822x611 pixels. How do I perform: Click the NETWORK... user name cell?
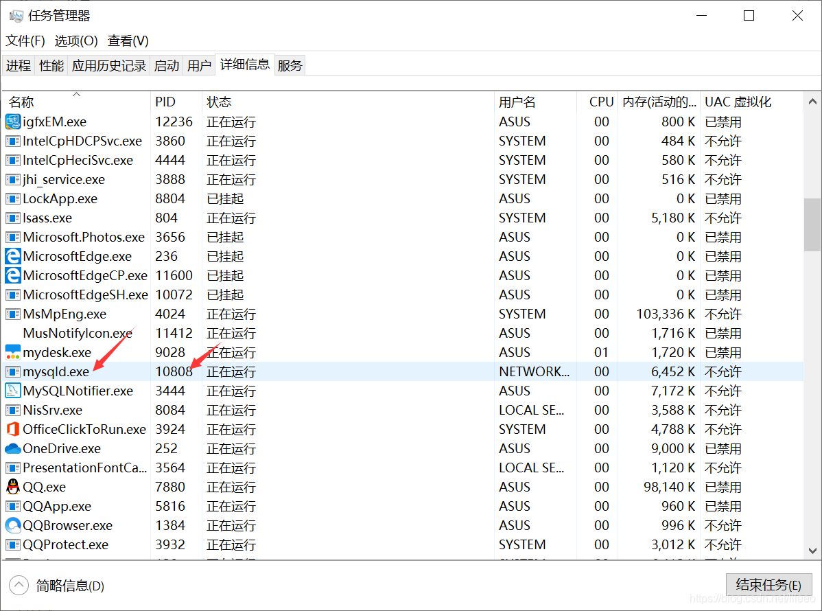click(x=534, y=372)
